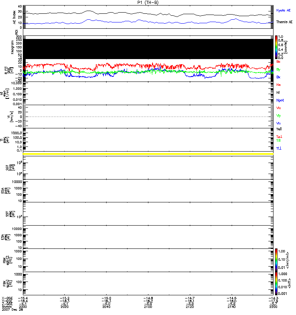
Task: Click the FBK edc12 [Hz] axis title
Action: click(7, 259)
